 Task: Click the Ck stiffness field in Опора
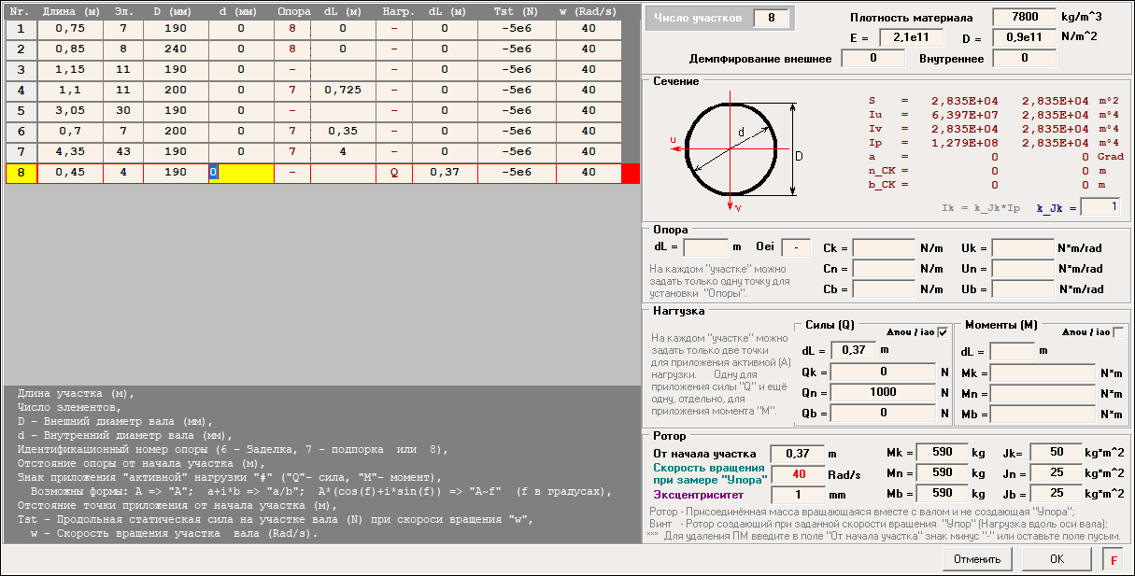[x=883, y=248]
